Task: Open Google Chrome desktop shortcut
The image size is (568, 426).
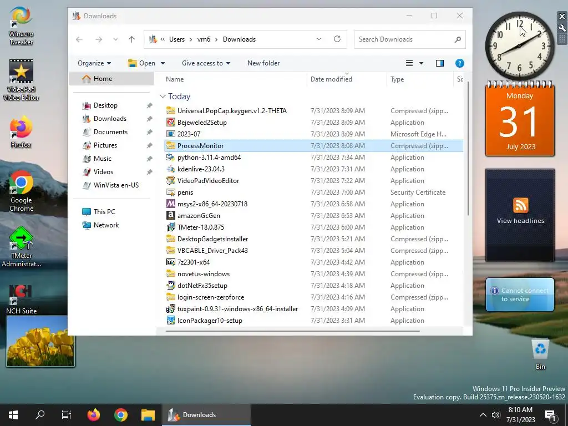Action: 21,191
